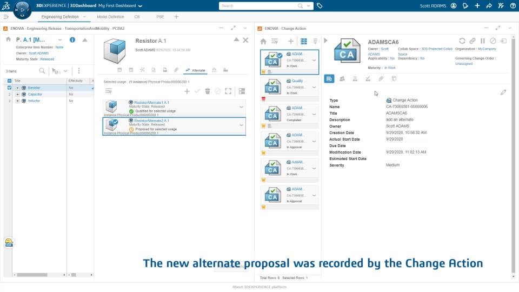Screen dimensions: 519x292
Task: Open My First Dashboard dropdown
Action: click(141, 6)
